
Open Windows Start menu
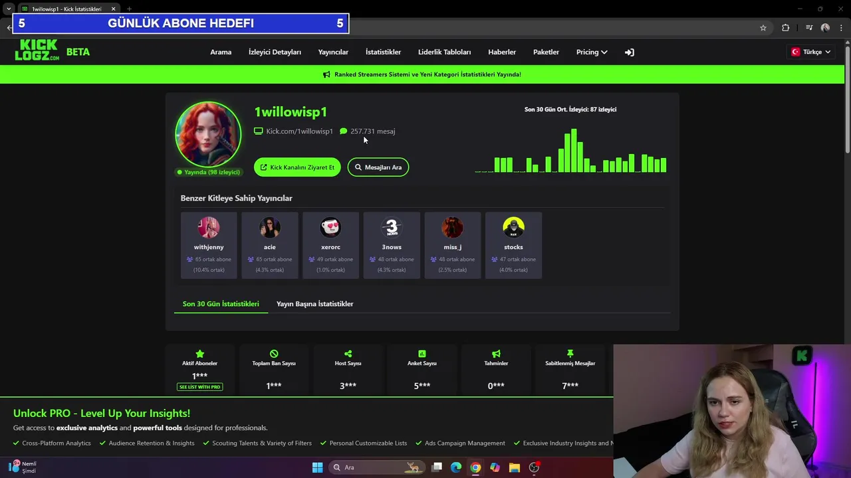(x=318, y=467)
